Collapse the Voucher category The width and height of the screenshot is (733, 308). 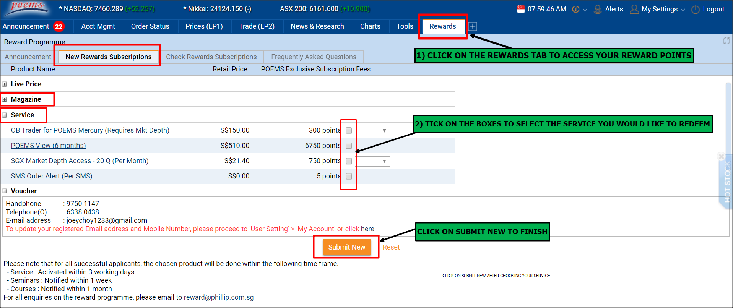pyautogui.click(x=5, y=191)
